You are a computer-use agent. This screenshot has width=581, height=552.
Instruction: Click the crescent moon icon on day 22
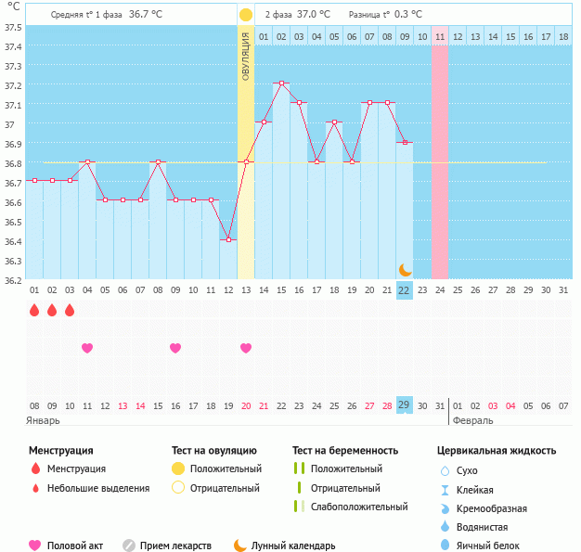[405, 269]
